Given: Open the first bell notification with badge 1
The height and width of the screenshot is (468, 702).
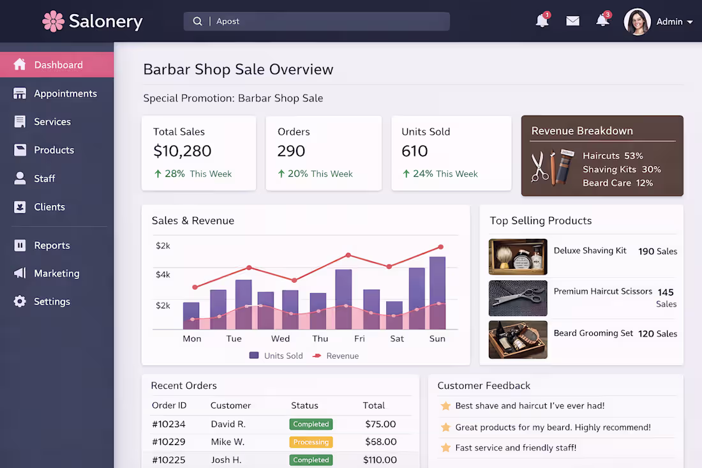Looking at the screenshot, I should (542, 20).
